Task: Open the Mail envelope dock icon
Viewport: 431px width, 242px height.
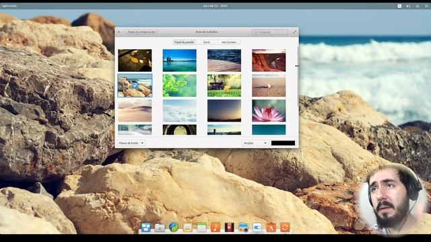Action: (187, 227)
